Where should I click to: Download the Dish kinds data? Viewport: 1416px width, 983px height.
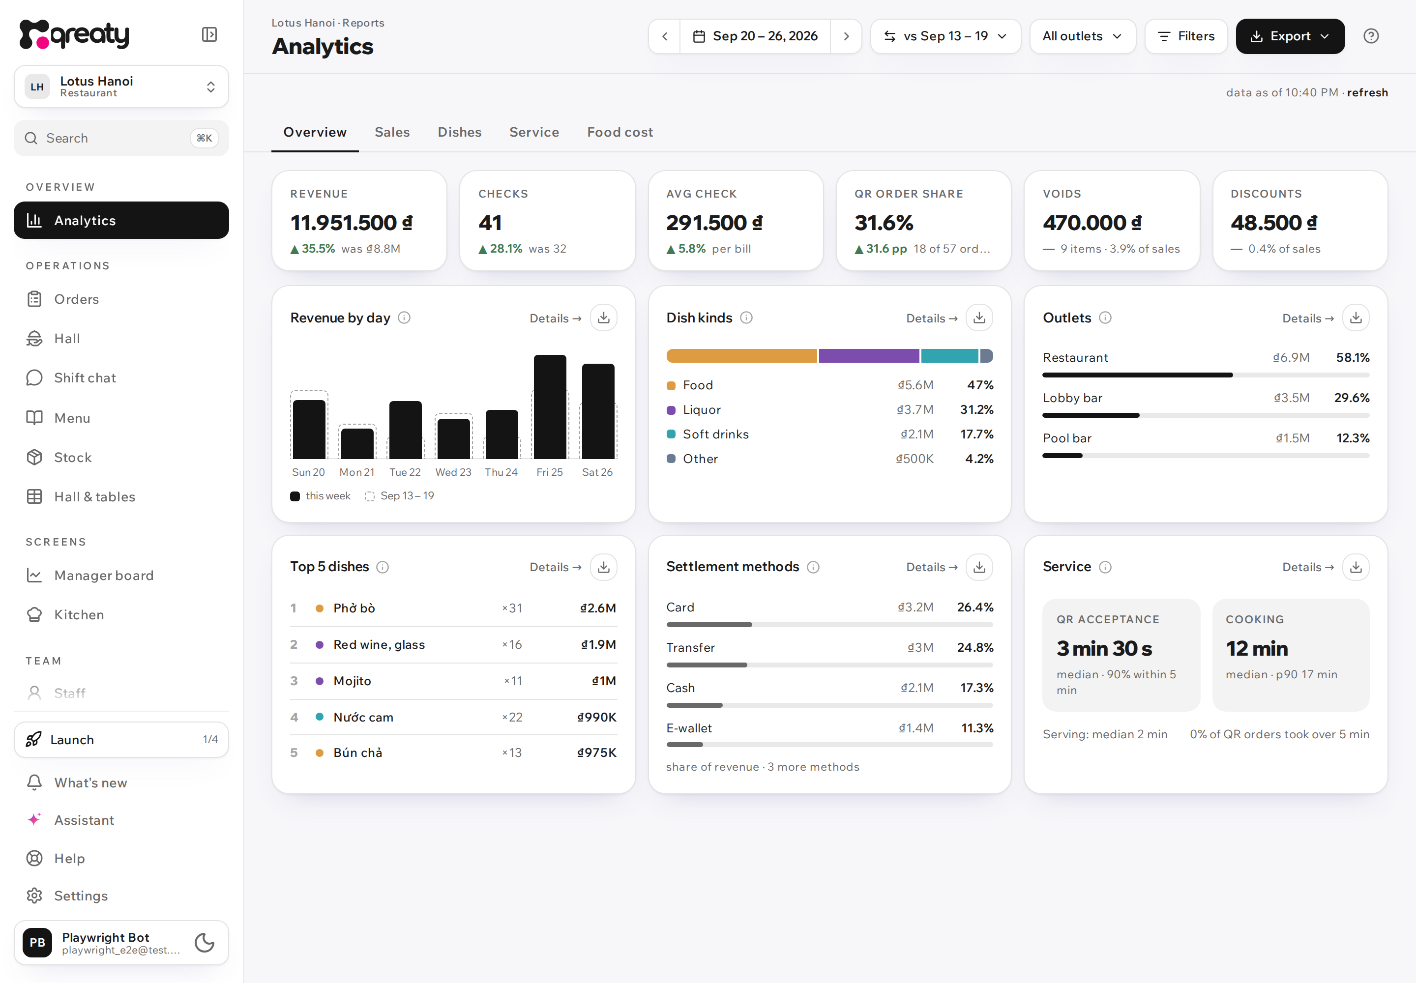tap(979, 318)
